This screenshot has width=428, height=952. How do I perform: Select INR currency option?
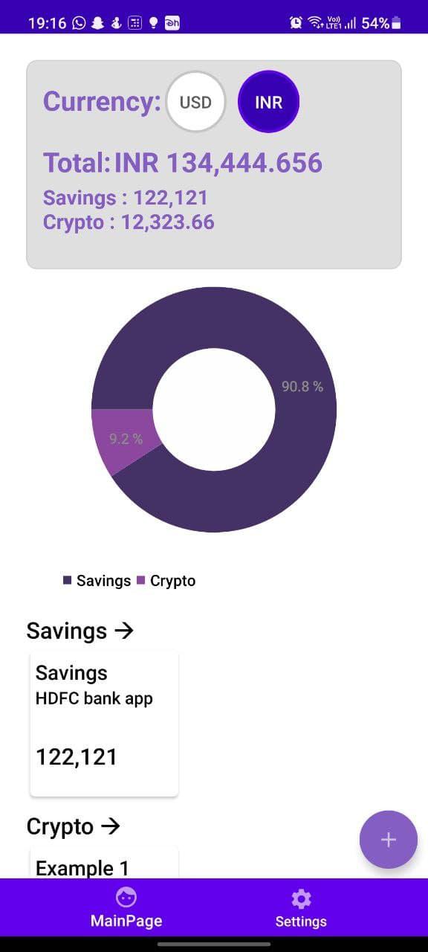tap(268, 102)
